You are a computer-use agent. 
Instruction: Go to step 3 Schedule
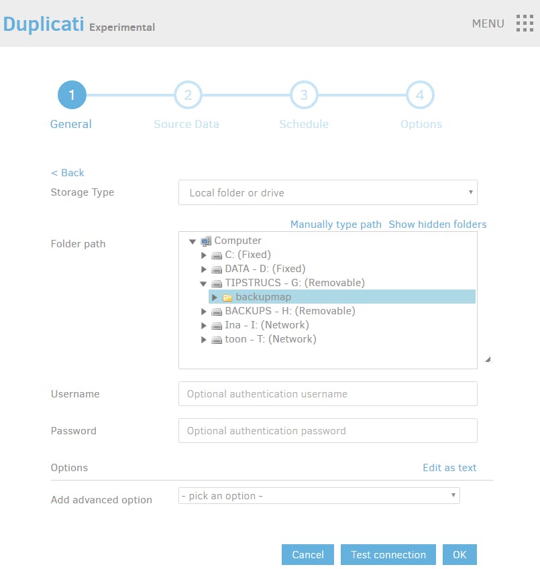(304, 94)
